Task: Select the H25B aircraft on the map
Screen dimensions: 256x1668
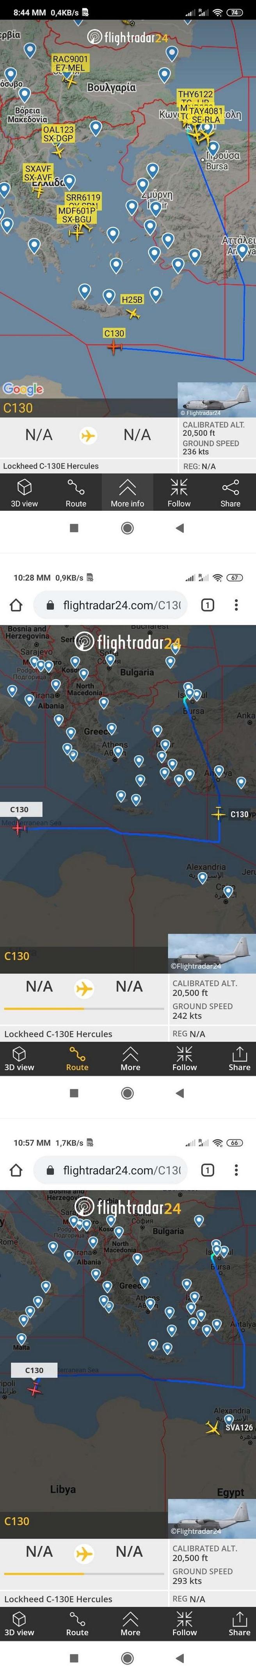Action: [133, 314]
